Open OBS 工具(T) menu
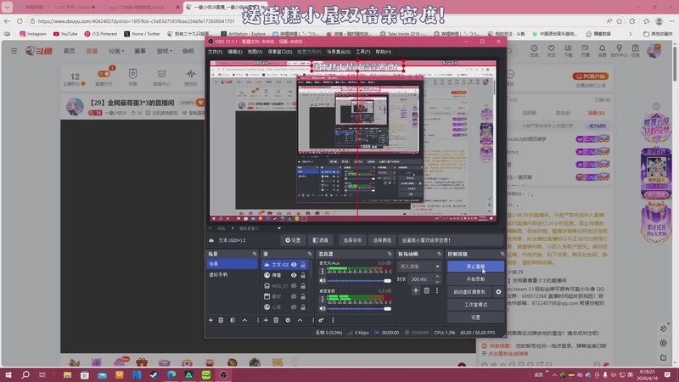The width and height of the screenshot is (679, 382). point(363,52)
